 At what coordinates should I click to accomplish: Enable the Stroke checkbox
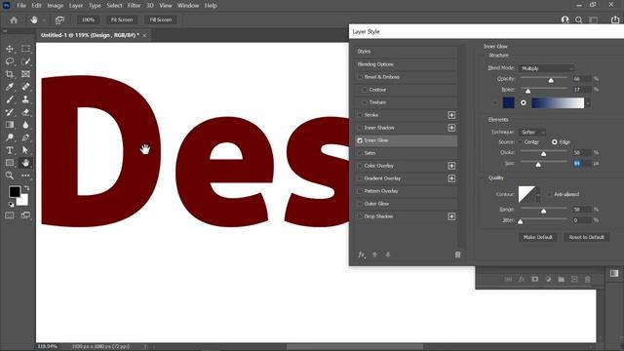pyautogui.click(x=360, y=115)
